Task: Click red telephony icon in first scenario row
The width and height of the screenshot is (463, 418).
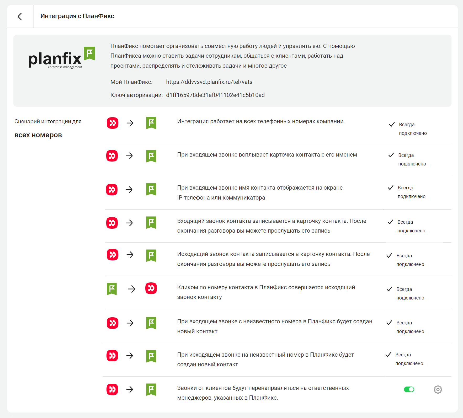Action: pyautogui.click(x=113, y=123)
